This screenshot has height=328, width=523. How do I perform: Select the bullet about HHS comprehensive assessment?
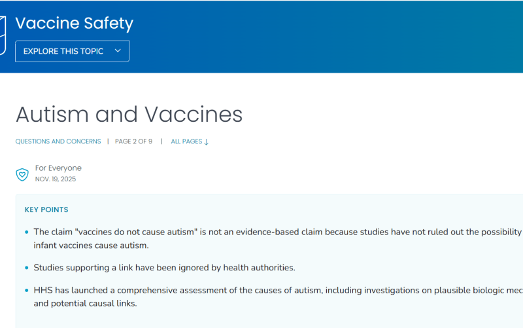tap(277, 297)
